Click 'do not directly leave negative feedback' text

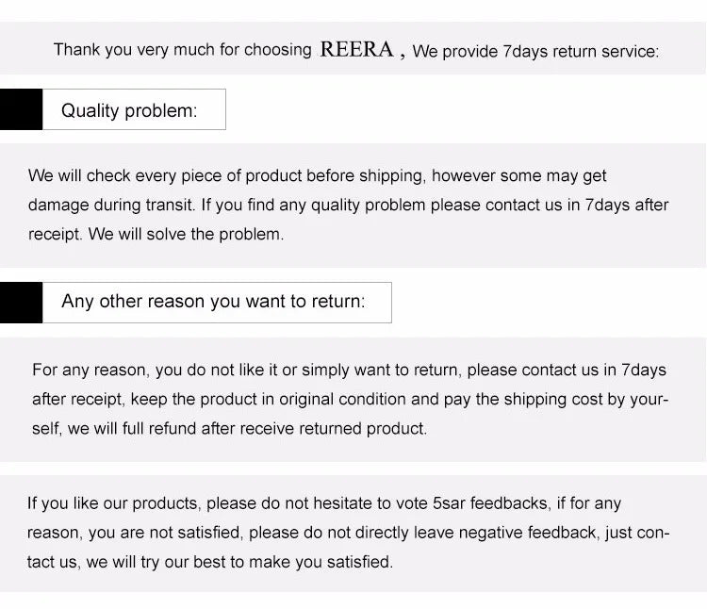pyautogui.click(x=422, y=533)
